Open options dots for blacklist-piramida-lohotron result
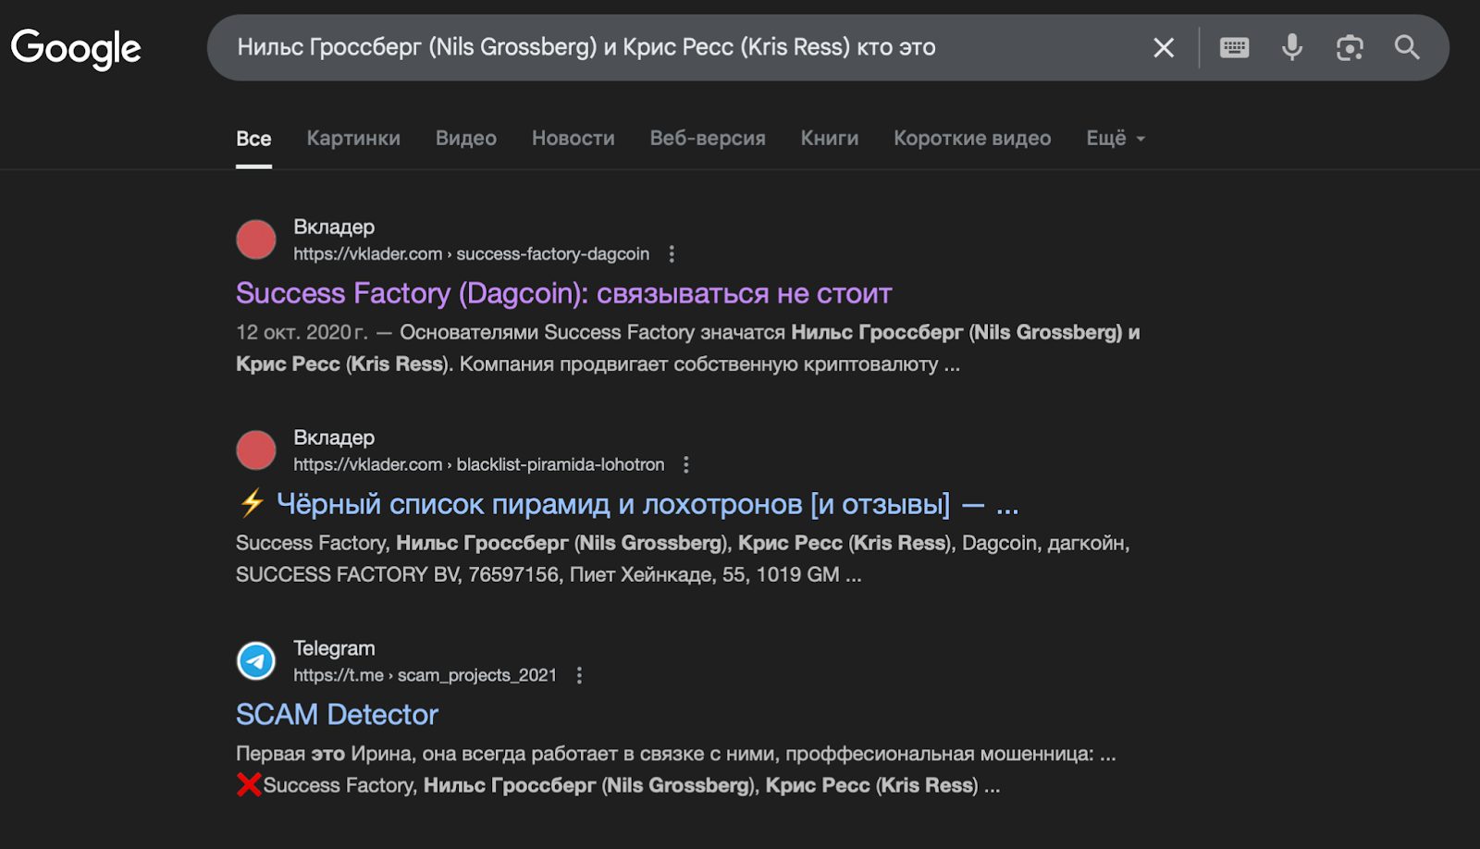Viewport: 1480px width, 849px height. click(686, 464)
